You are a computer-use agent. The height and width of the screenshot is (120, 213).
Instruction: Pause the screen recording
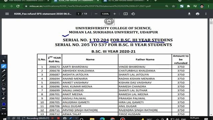[53, 118]
